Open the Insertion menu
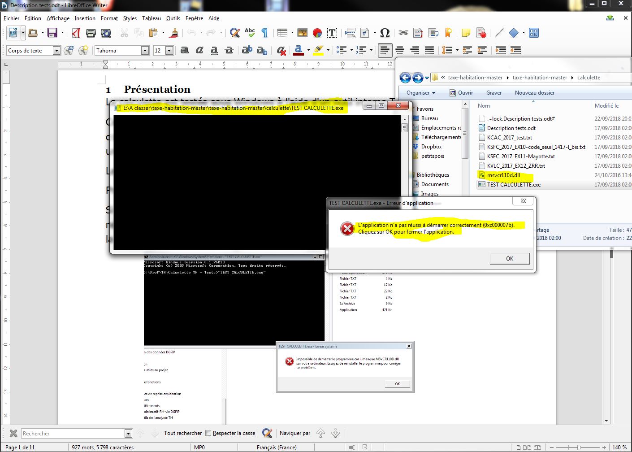Image resolution: width=632 pixels, height=452 pixels. [85, 18]
